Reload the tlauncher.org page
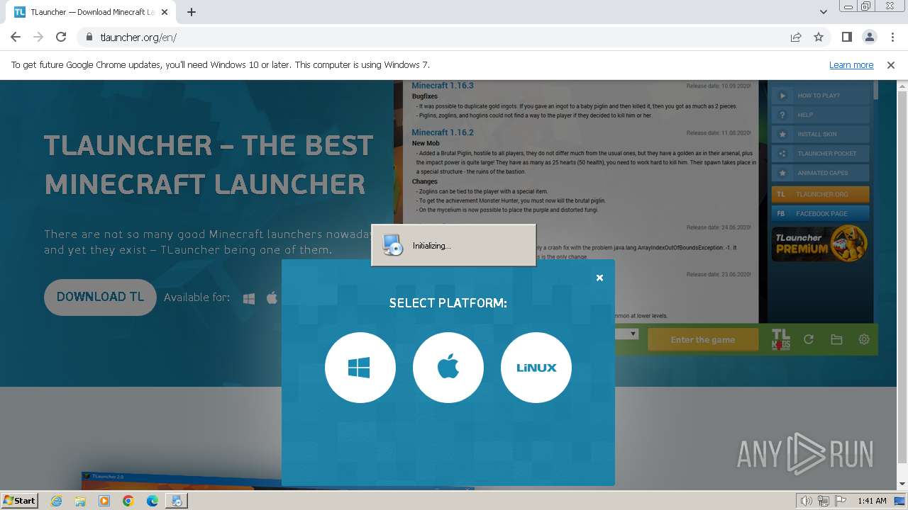908x510 pixels. (x=61, y=37)
